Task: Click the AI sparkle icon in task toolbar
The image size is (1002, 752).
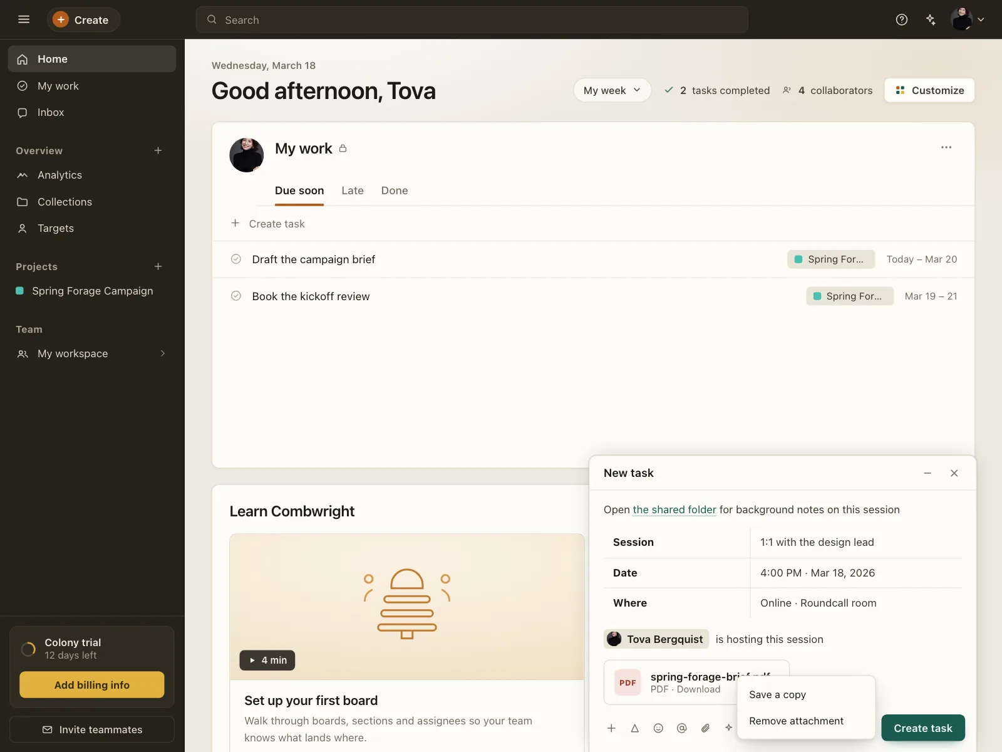Action: tap(728, 728)
